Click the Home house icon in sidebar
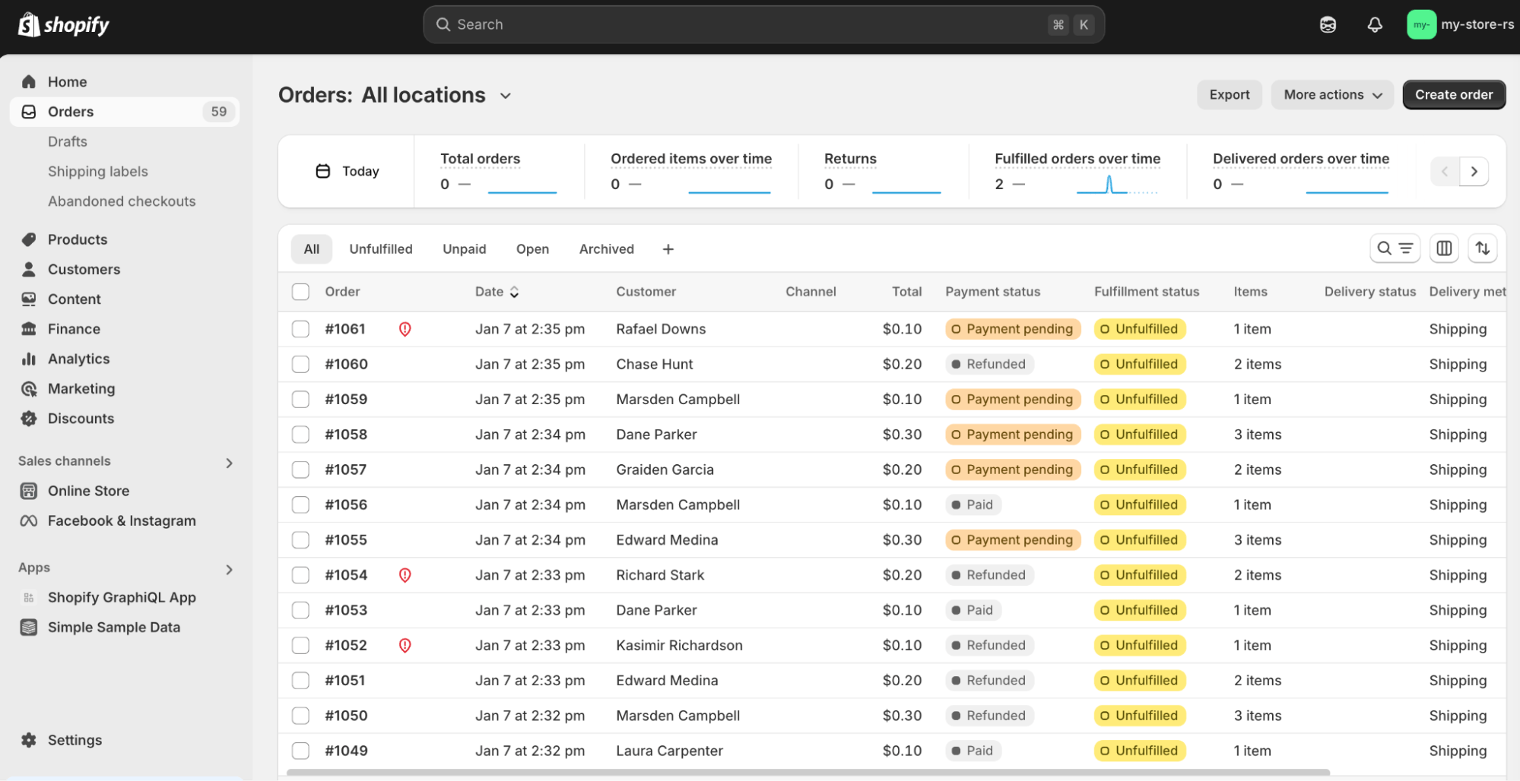The image size is (1520, 781). 29,81
